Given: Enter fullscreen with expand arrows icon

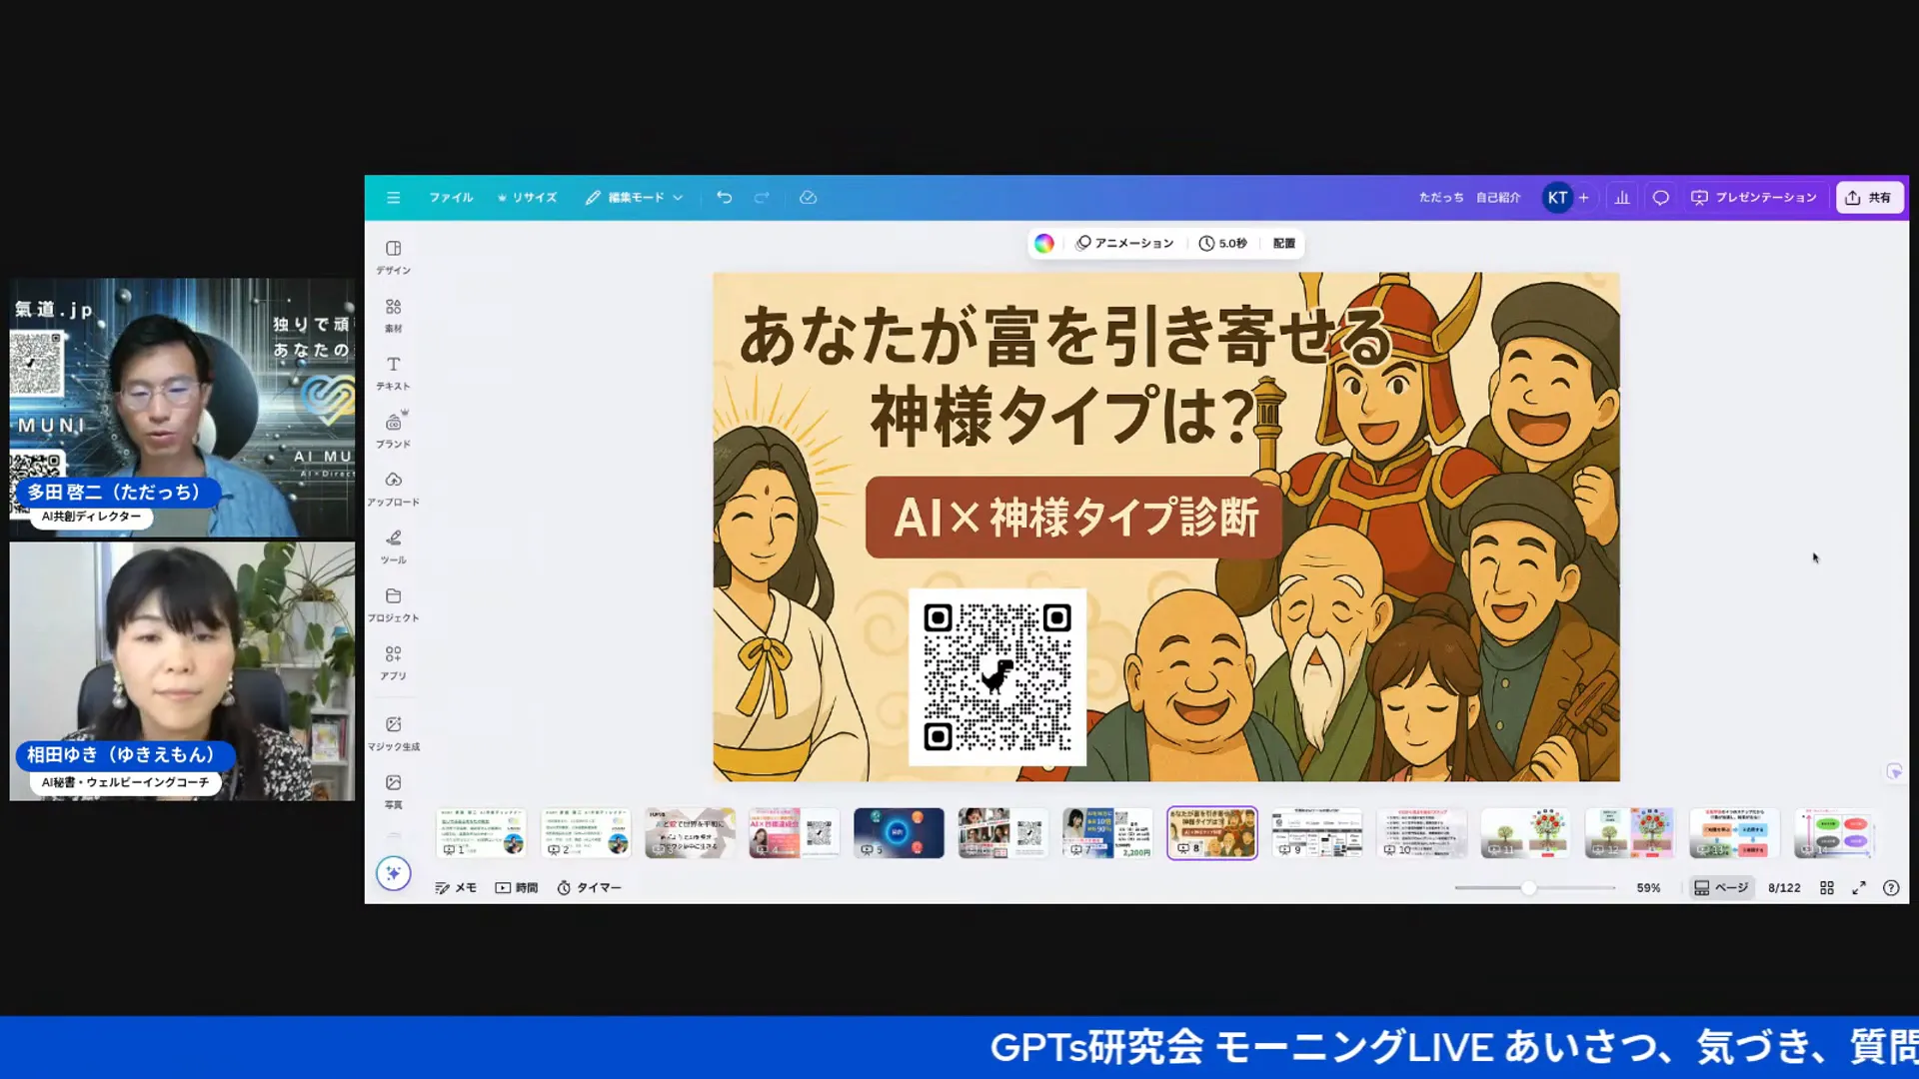Looking at the screenshot, I should pyautogui.click(x=1858, y=887).
